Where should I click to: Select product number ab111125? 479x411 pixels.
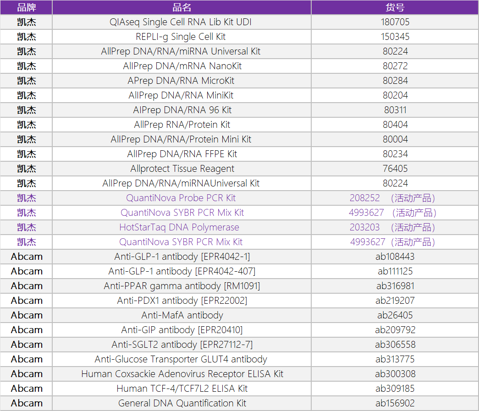click(x=395, y=271)
